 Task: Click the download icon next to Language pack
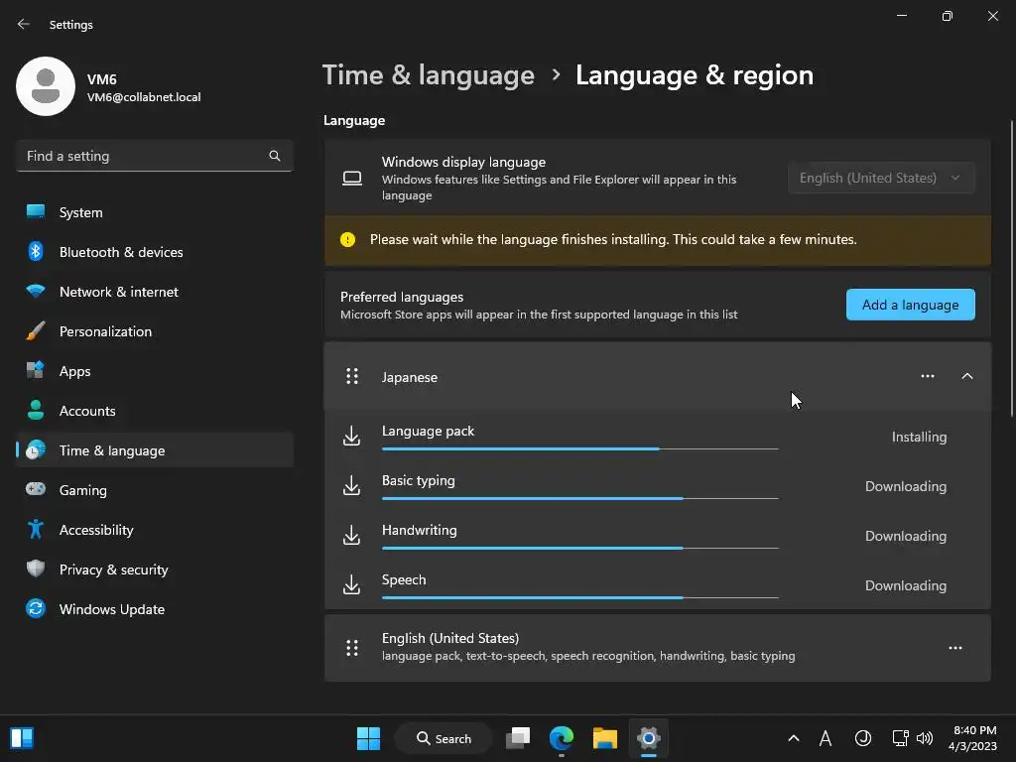click(x=351, y=437)
